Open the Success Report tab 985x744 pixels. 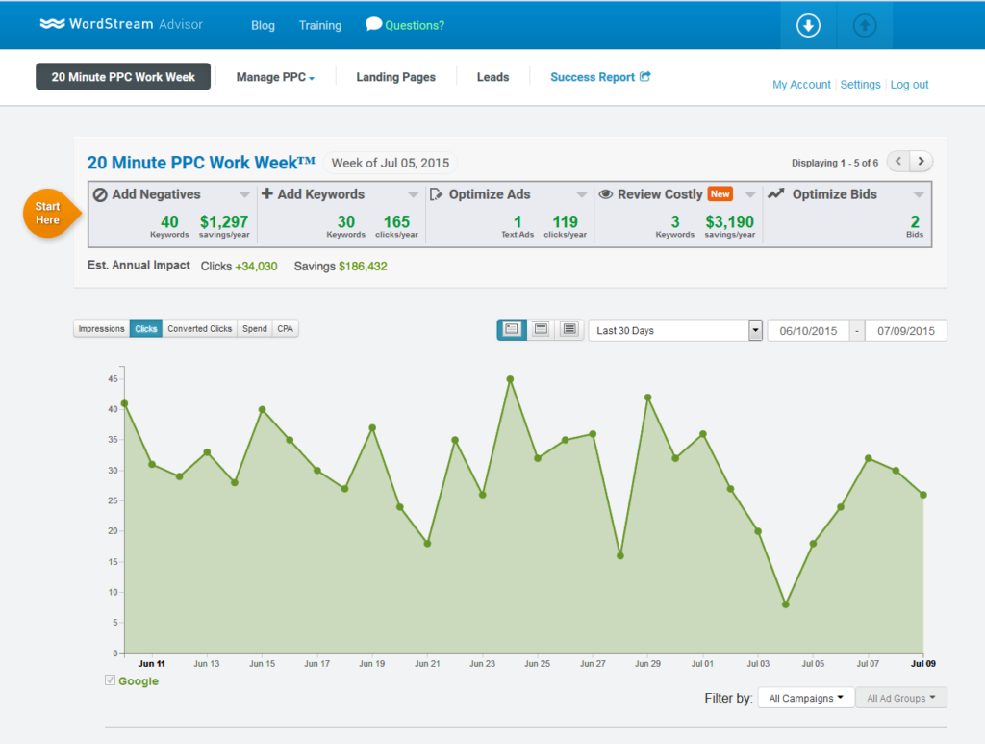(600, 77)
